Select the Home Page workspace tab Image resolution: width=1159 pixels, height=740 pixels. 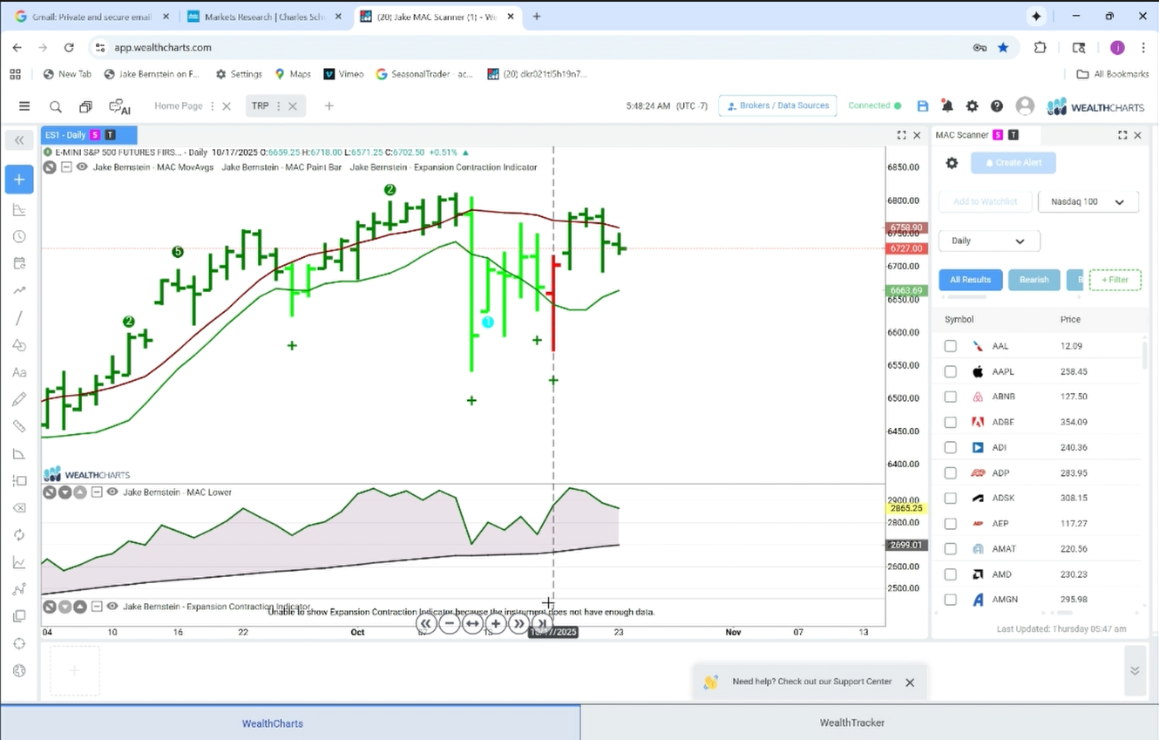click(x=179, y=105)
